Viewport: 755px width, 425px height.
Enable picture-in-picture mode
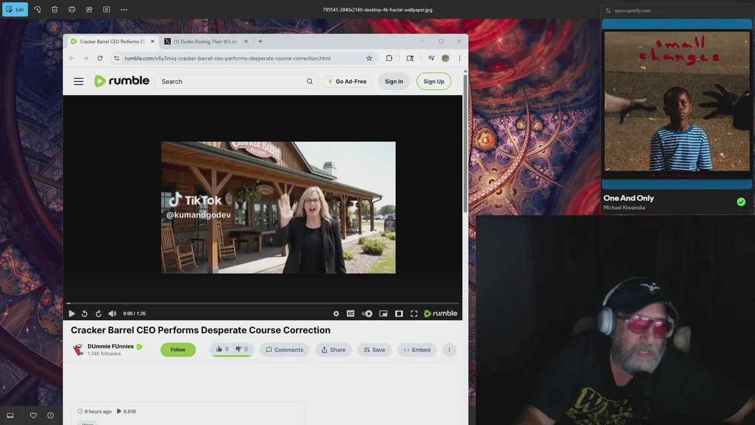click(x=383, y=313)
